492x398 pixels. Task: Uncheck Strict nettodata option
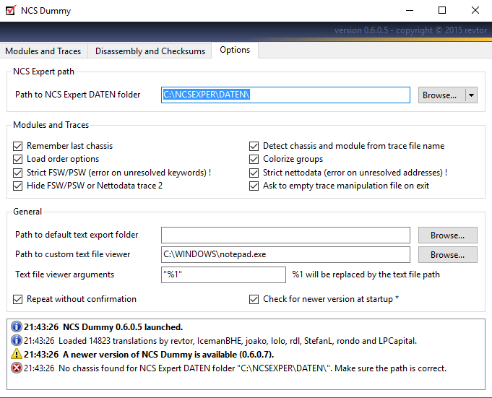click(x=254, y=173)
